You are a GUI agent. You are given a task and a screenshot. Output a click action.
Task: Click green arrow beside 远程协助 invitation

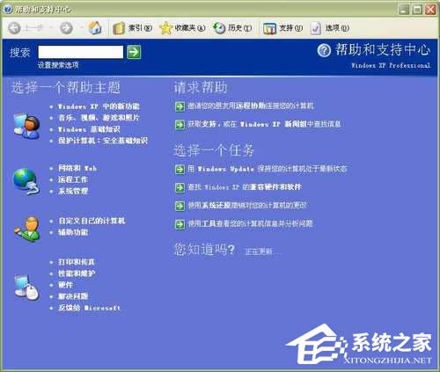point(180,106)
